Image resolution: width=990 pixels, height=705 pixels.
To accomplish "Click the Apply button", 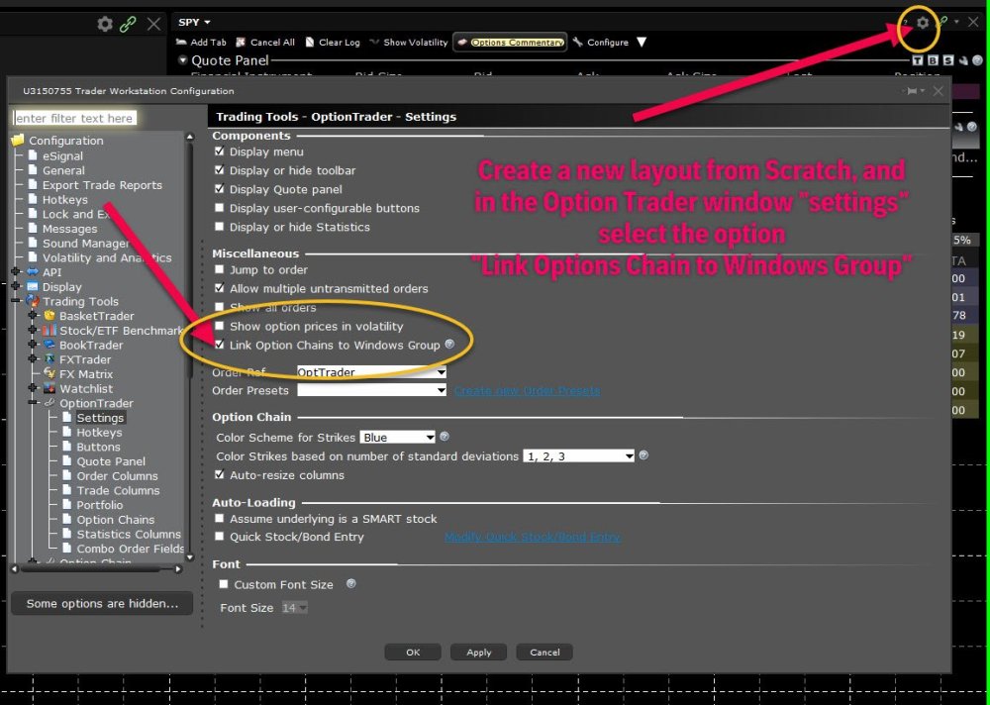I will click(478, 653).
